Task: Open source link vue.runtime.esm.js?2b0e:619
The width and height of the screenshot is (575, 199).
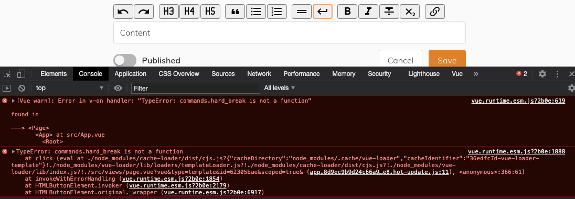Action: pos(518,101)
